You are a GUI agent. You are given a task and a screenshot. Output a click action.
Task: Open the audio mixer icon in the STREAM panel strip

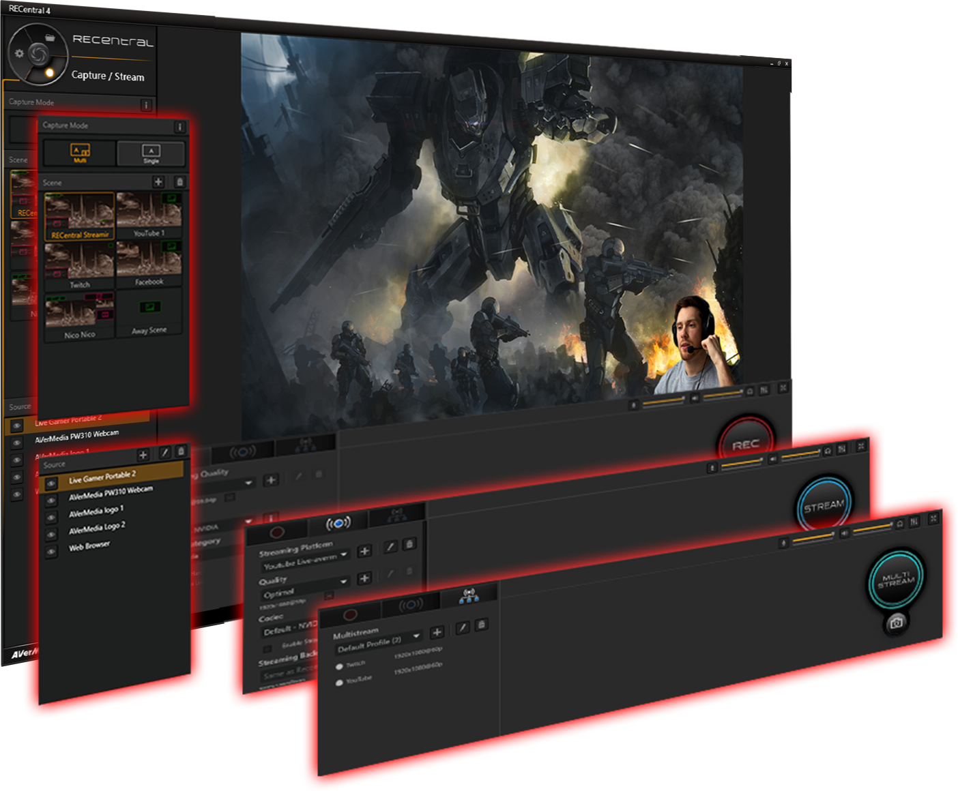pos(842,449)
